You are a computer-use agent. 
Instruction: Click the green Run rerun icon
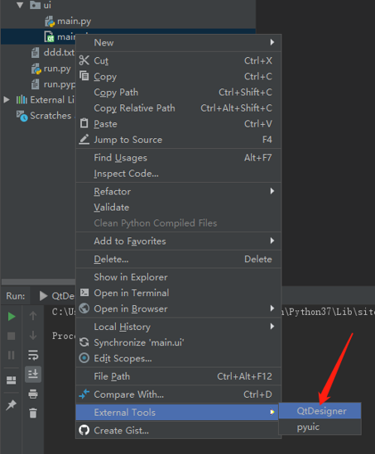tap(12, 317)
